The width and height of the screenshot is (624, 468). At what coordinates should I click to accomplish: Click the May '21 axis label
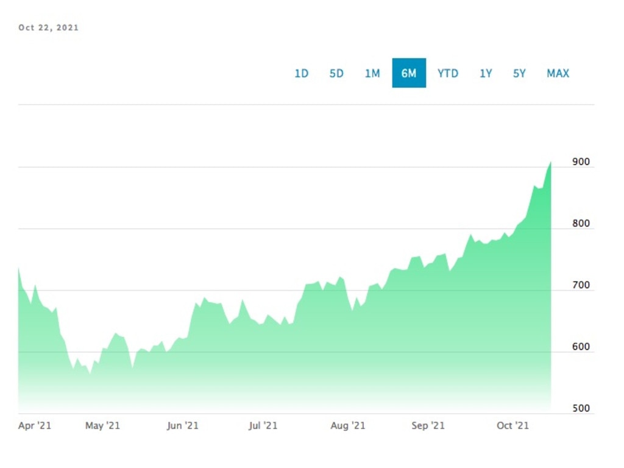coord(102,425)
